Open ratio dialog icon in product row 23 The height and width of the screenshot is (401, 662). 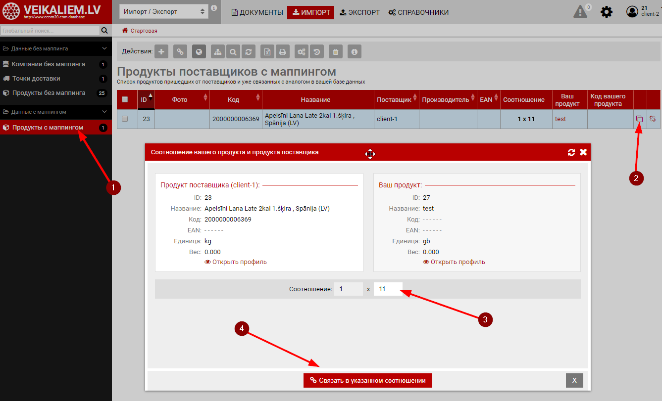point(639,119)
